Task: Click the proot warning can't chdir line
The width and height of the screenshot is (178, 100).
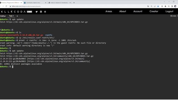Action: (53, 43)
